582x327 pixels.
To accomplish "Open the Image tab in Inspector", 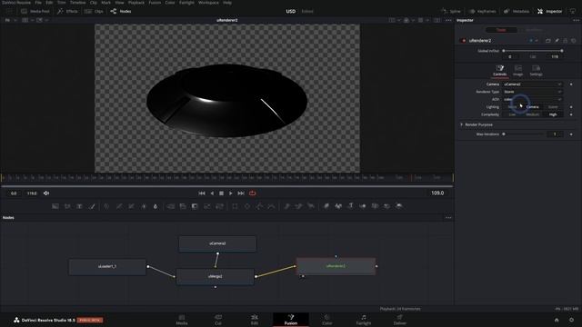I will [x=517, y=70].
